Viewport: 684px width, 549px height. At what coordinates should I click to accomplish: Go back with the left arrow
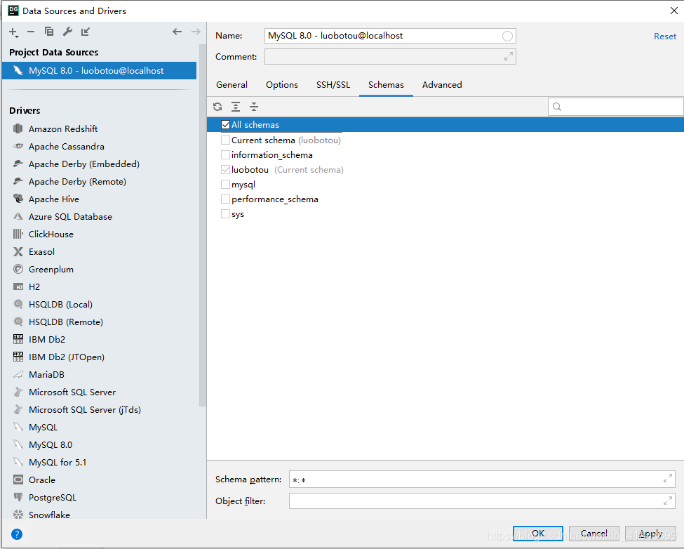click(x=177, y=32)
